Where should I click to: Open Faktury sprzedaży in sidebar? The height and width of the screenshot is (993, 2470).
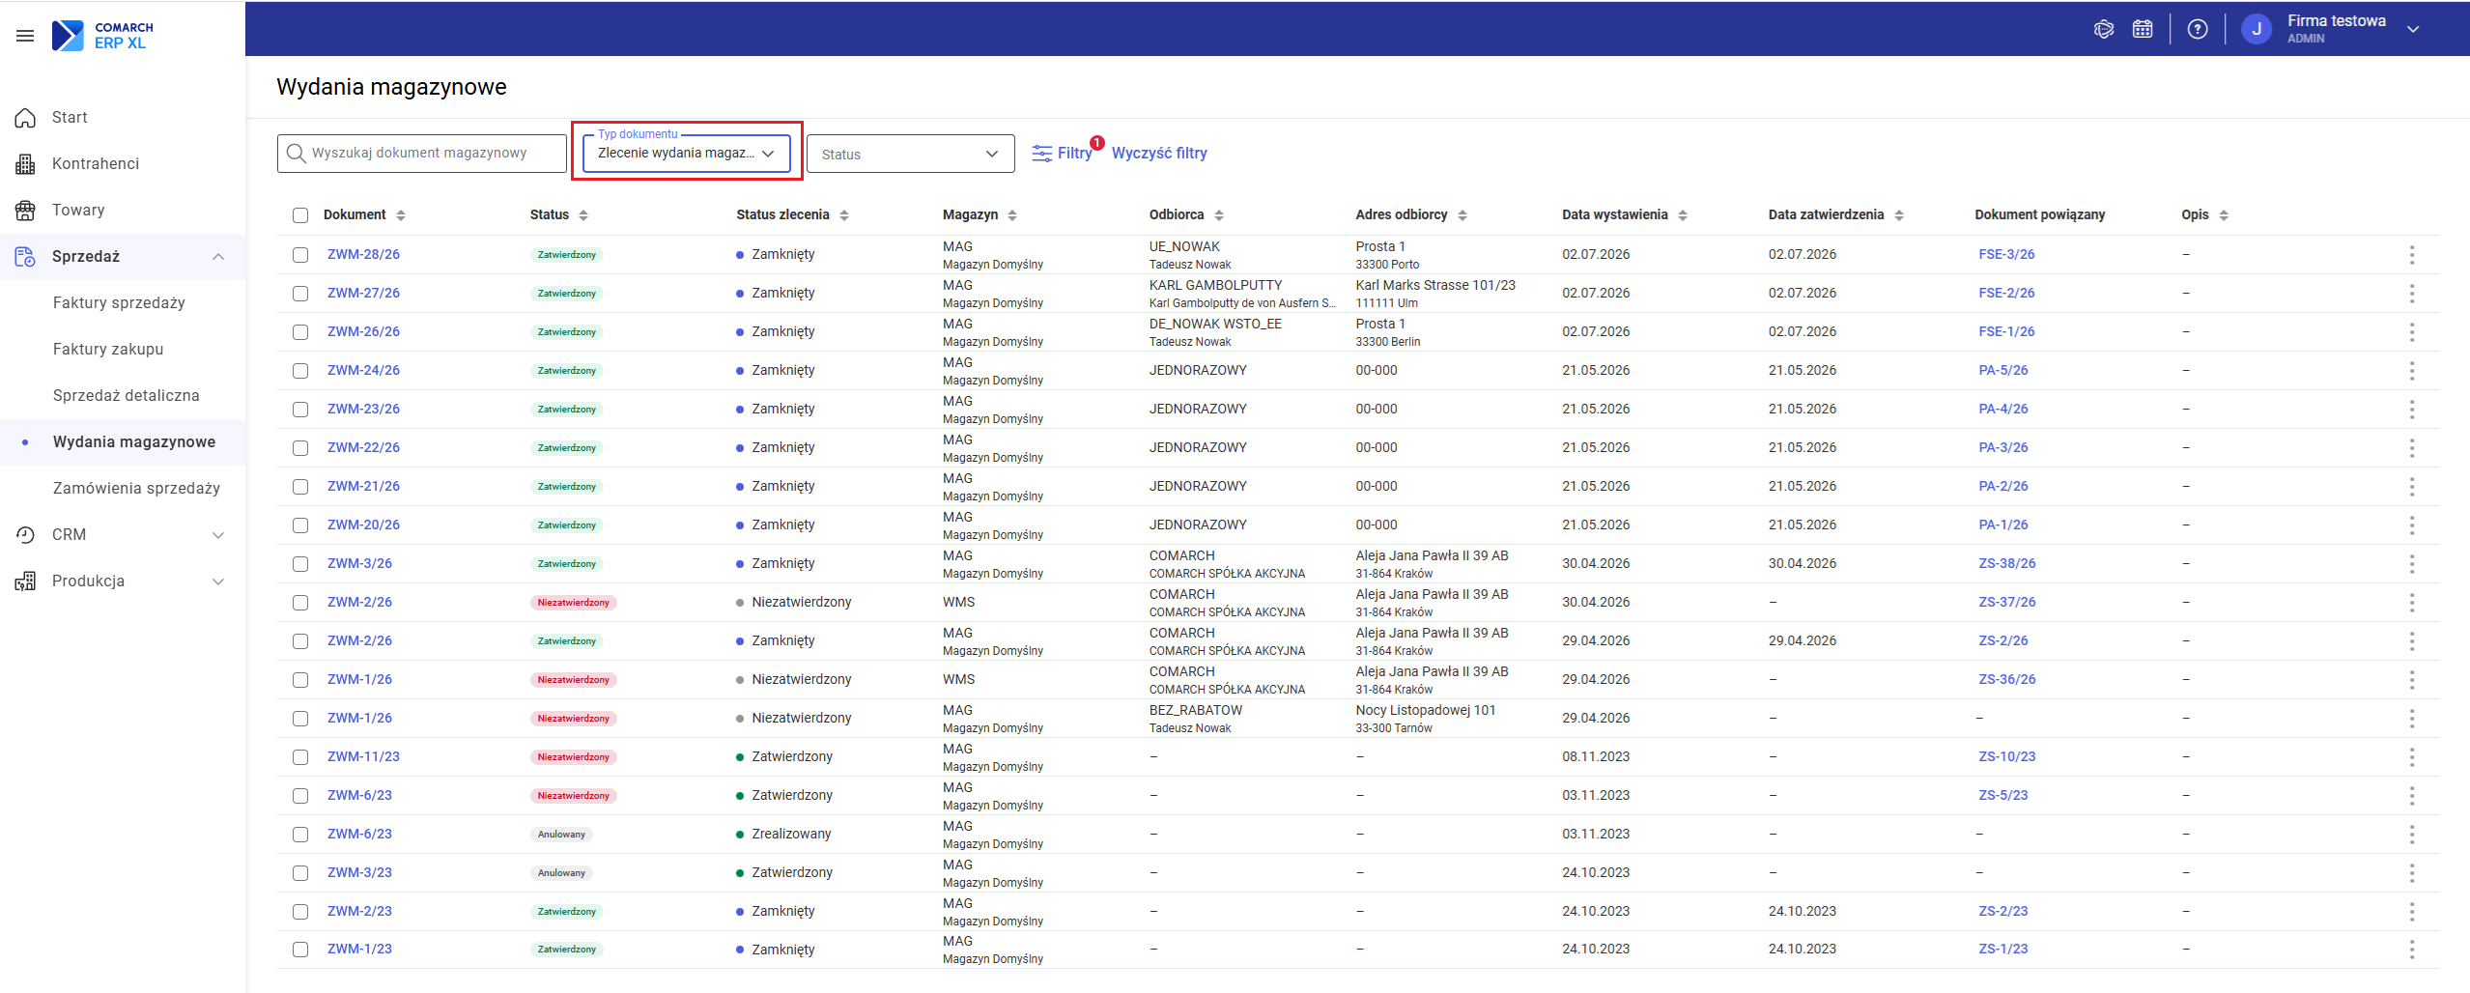pos(119,302)
